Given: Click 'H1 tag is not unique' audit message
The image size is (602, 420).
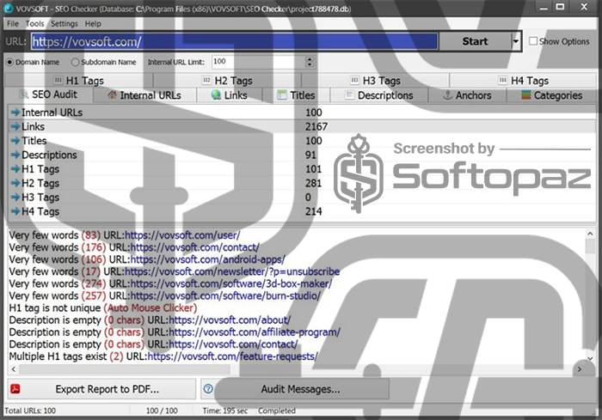Looking at the screenshot, I should click(x=103, y=308).
